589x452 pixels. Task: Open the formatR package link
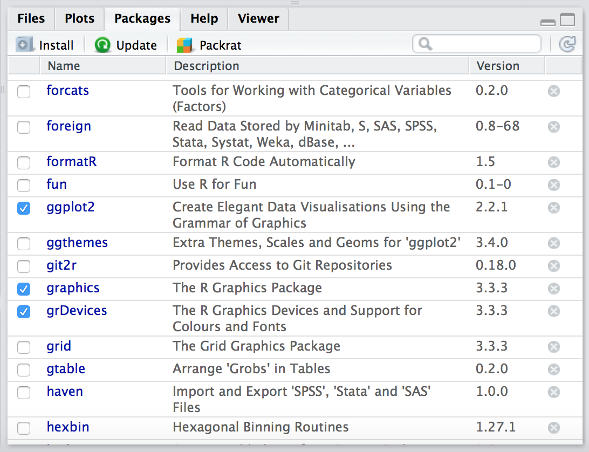pos(71,162)
